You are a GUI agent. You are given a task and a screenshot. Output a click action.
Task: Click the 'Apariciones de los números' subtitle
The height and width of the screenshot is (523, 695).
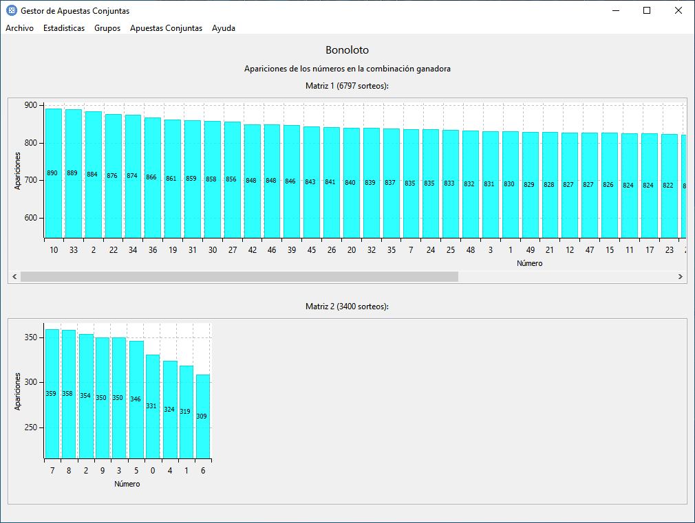(347, 69)
